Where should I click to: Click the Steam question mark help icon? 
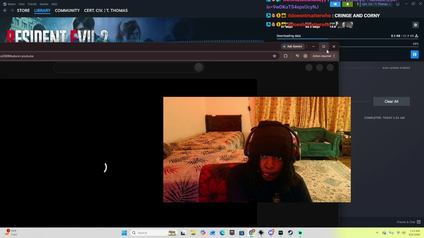[x=357, y=4]
